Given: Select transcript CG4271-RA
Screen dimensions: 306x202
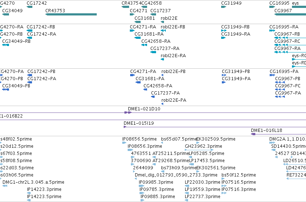Looking at the screenshot, I should (x=143, y=27).
